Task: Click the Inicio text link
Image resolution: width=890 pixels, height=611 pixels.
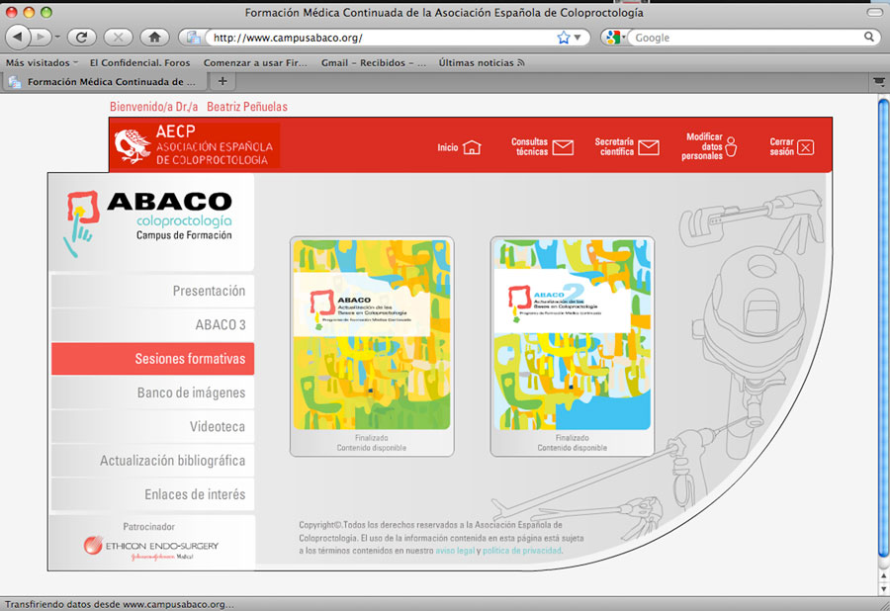Action: click(447, 147)
